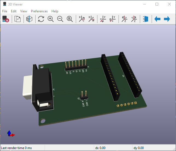Open 3D display options cube icon

coord(29,19)
